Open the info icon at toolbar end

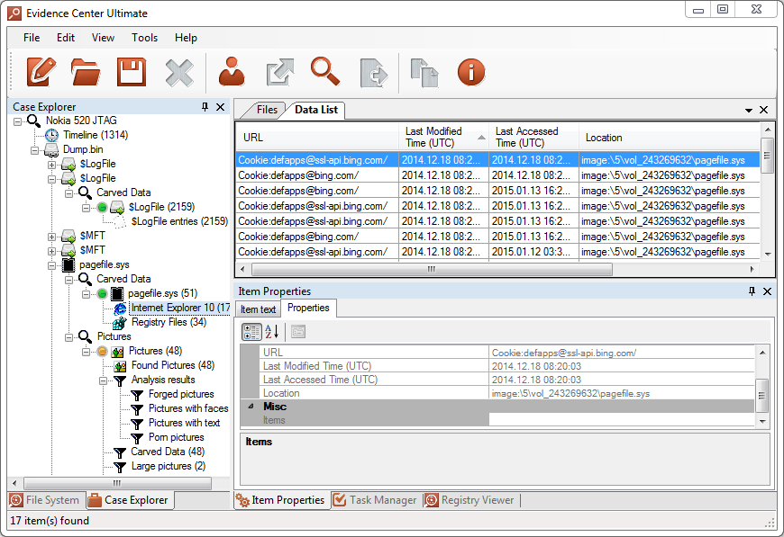[469, 72]
